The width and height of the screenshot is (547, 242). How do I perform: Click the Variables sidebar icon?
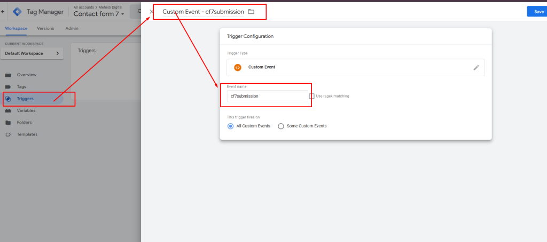8,111
